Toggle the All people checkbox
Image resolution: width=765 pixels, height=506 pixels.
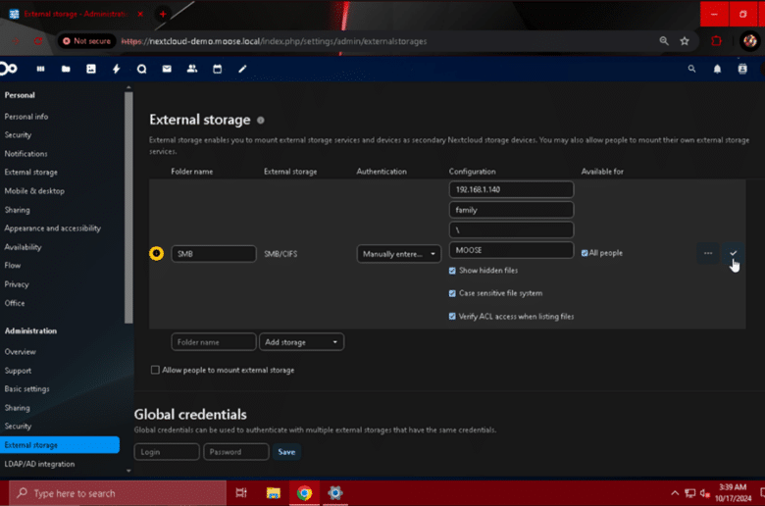pyautogui.click(x=585, y=253)
